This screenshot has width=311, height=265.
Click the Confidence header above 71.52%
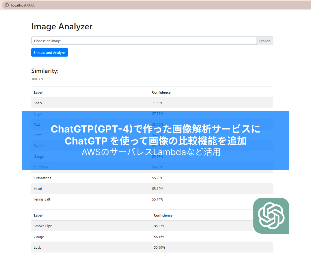tap(161, 93)
